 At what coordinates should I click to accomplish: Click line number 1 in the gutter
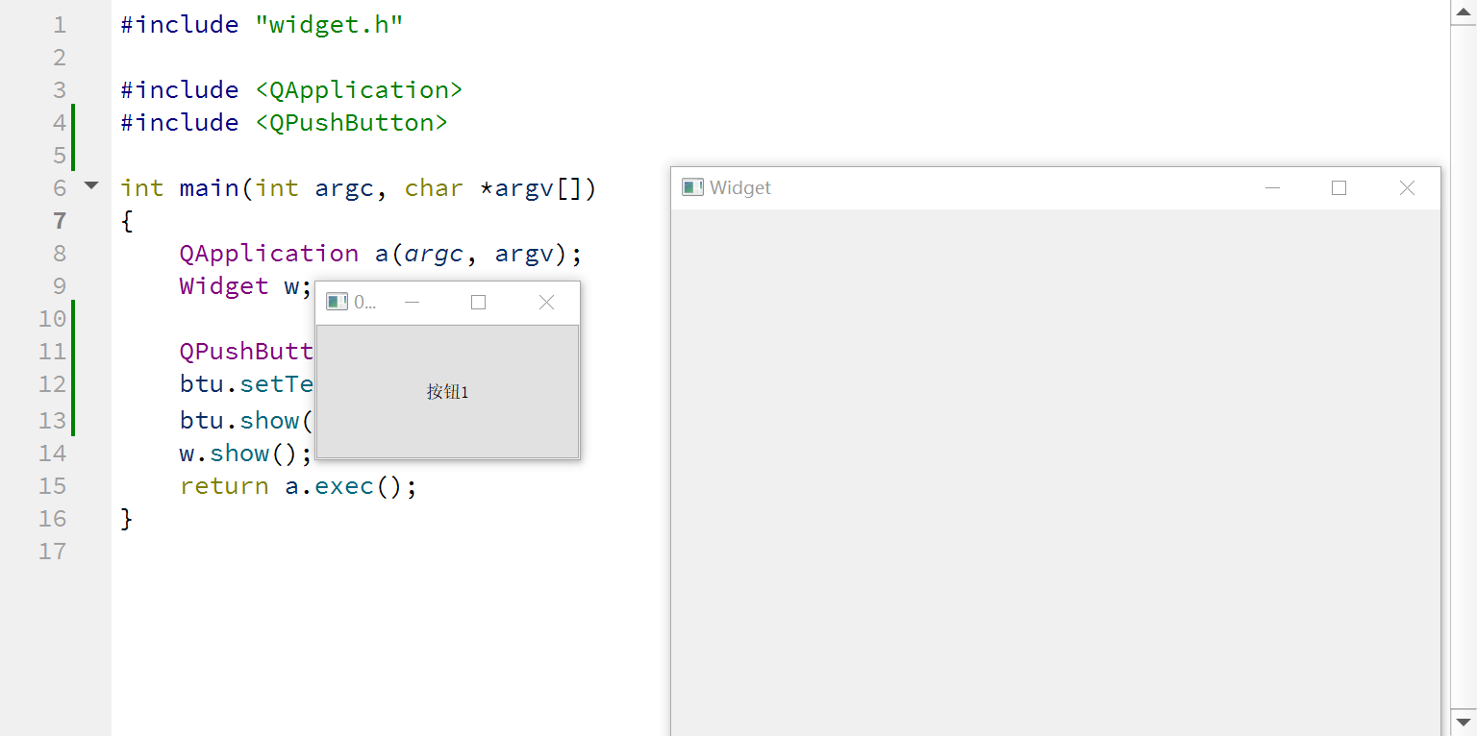click(x=60, y=24)
